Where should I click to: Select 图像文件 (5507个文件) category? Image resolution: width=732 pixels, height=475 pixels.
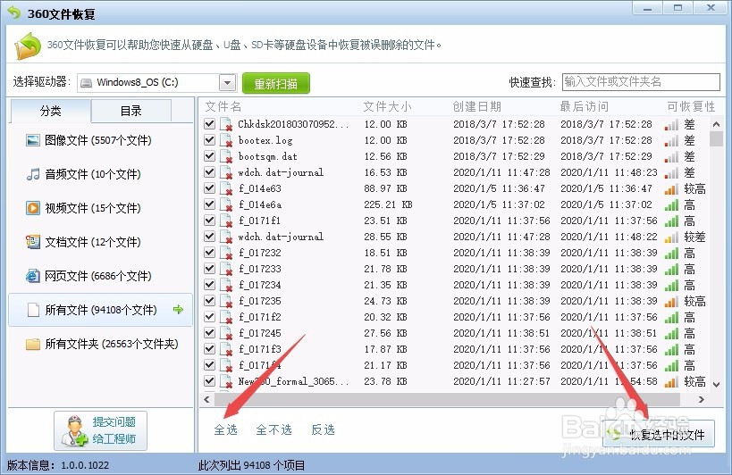(98, 140)
